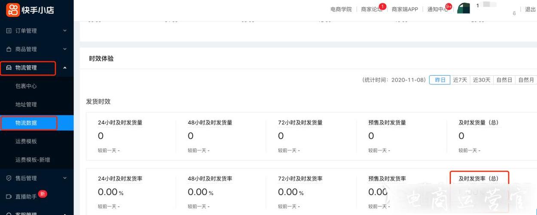Select the 近30天 time range tab

481,80
